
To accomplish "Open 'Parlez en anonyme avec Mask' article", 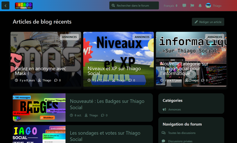I will point(41,71).
